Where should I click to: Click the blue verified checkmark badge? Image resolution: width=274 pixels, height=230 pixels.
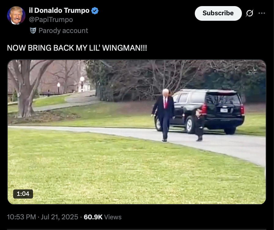(x=95, y=11)
